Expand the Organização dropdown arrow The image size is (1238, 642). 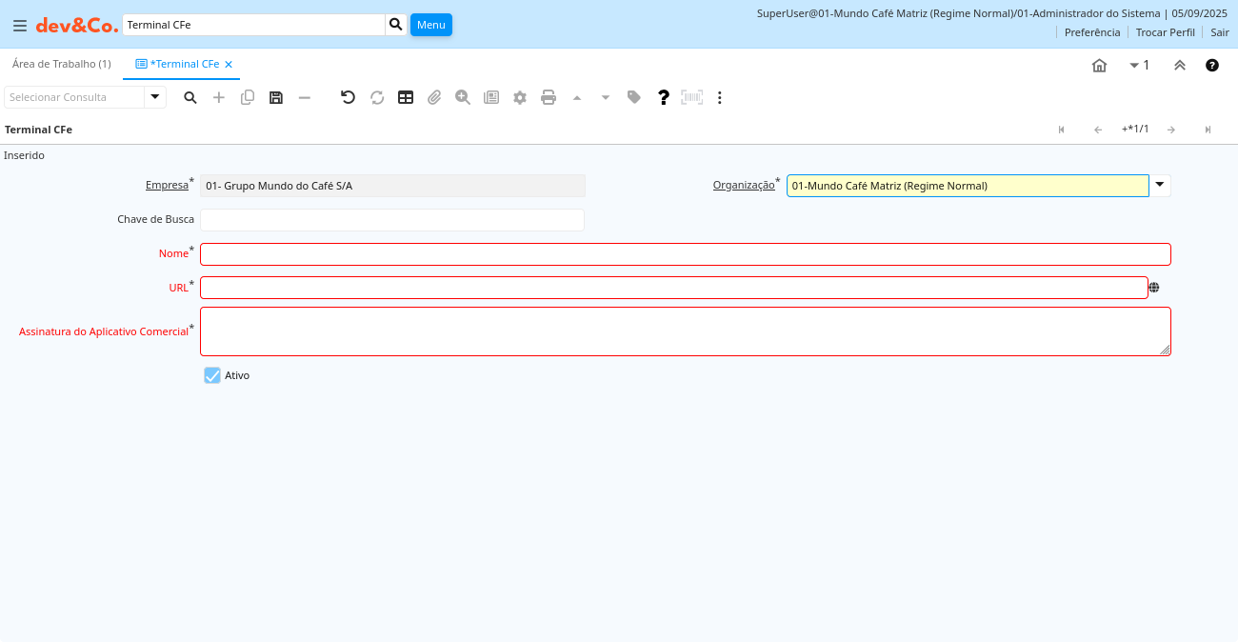point(1160,186)
